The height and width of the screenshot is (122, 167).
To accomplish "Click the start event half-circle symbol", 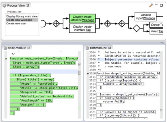I will (x=44, y=24).
